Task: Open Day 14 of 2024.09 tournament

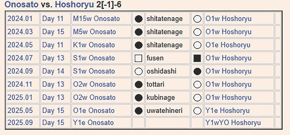Action: tap(53, 71)
